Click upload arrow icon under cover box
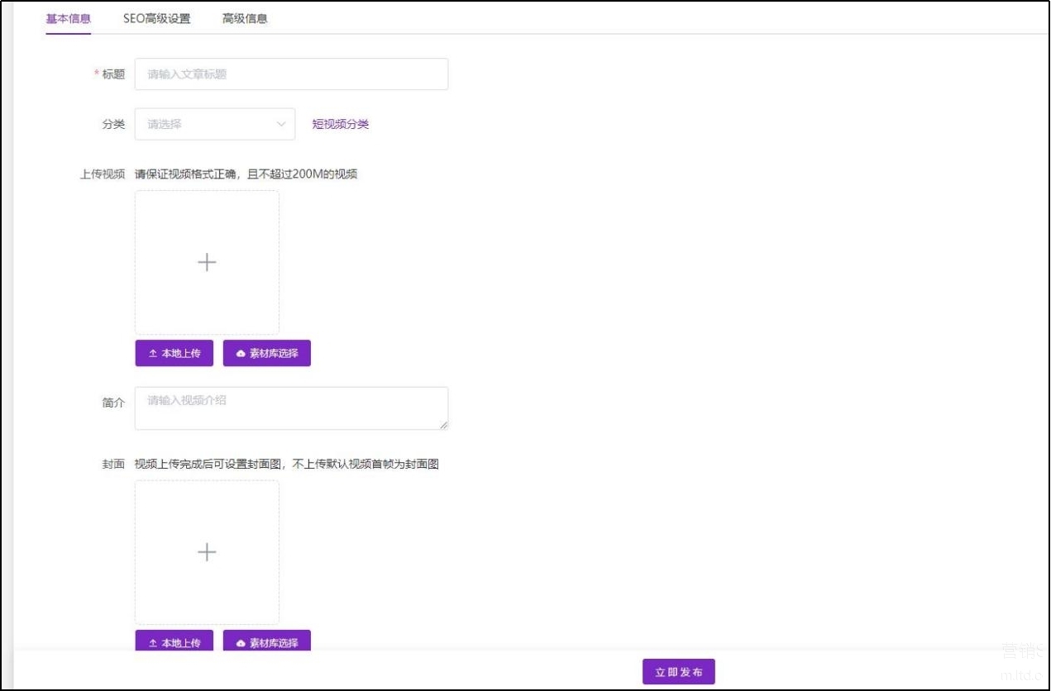The image size is (1051, 691). (x=152, y=643)
